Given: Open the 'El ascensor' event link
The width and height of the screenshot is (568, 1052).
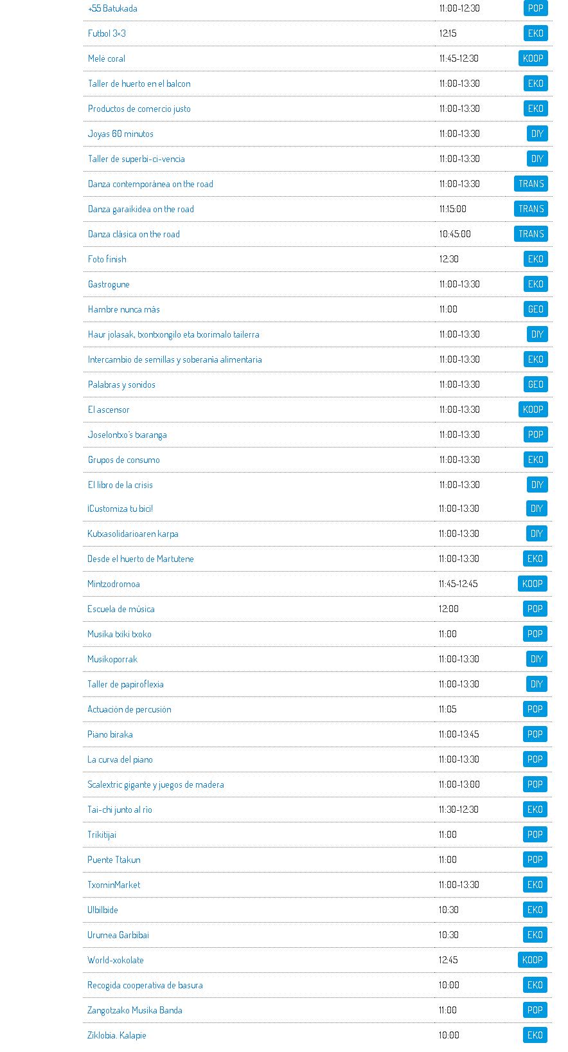Looking at the screenshot, I should tap(109, 410).
